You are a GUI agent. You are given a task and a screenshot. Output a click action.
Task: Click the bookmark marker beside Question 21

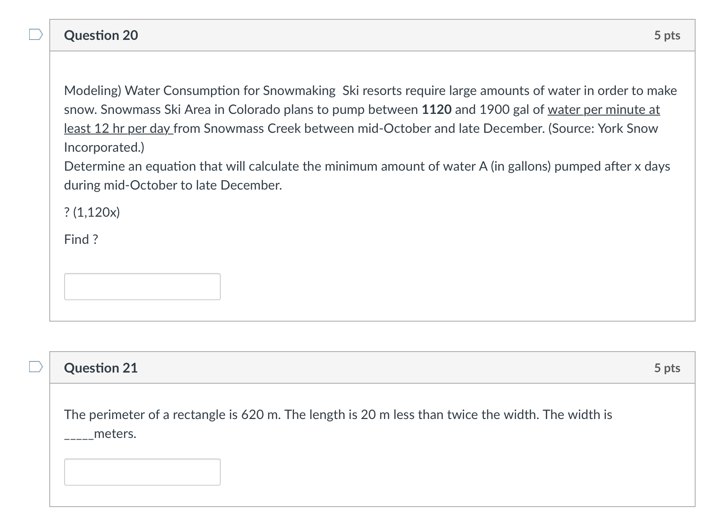36,368
